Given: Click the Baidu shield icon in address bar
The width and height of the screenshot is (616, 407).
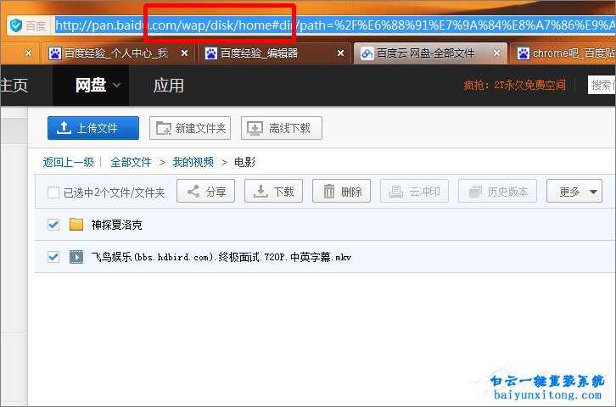Looking at the screenshot, I should (x=16, y=26).
